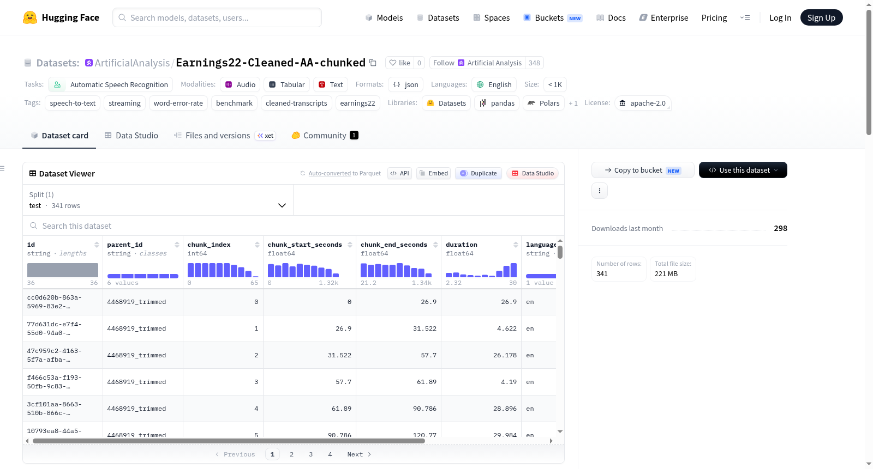Click the Tabular modality tag
873x469 pixels.
coord(287,84)
